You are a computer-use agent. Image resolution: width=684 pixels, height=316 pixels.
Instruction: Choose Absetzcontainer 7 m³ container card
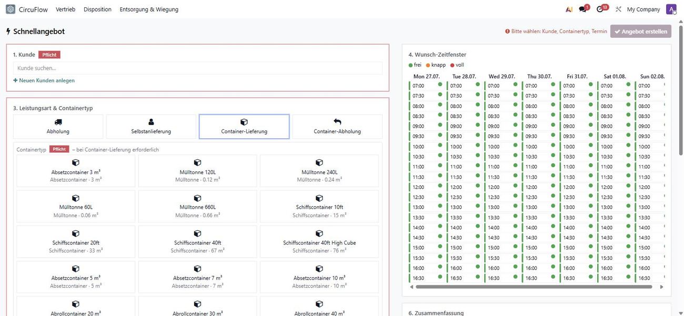(x=197, y=277)
